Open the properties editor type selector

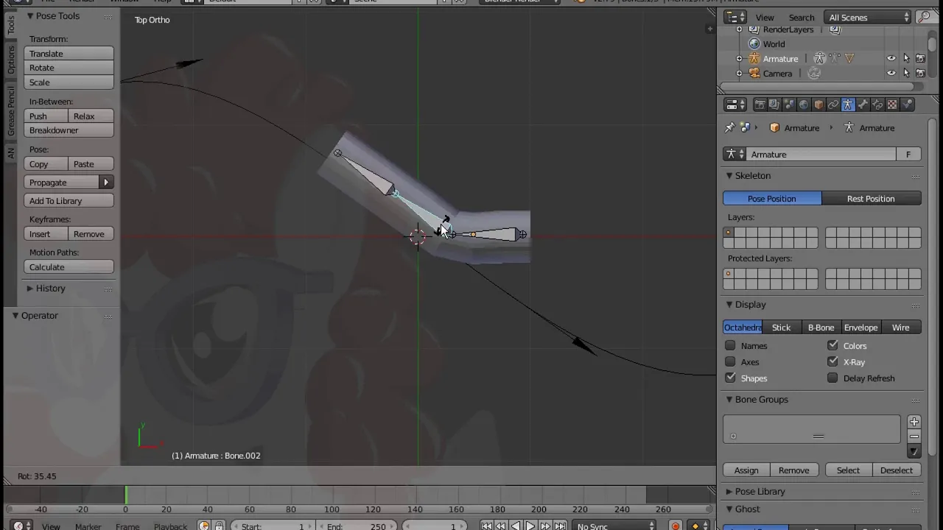tap(735, 105)
